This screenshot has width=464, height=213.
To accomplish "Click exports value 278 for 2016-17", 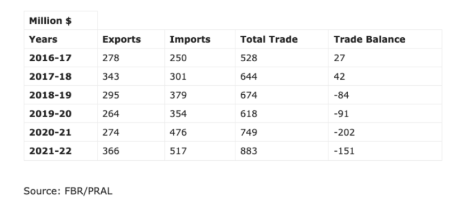I will [111, 58].
